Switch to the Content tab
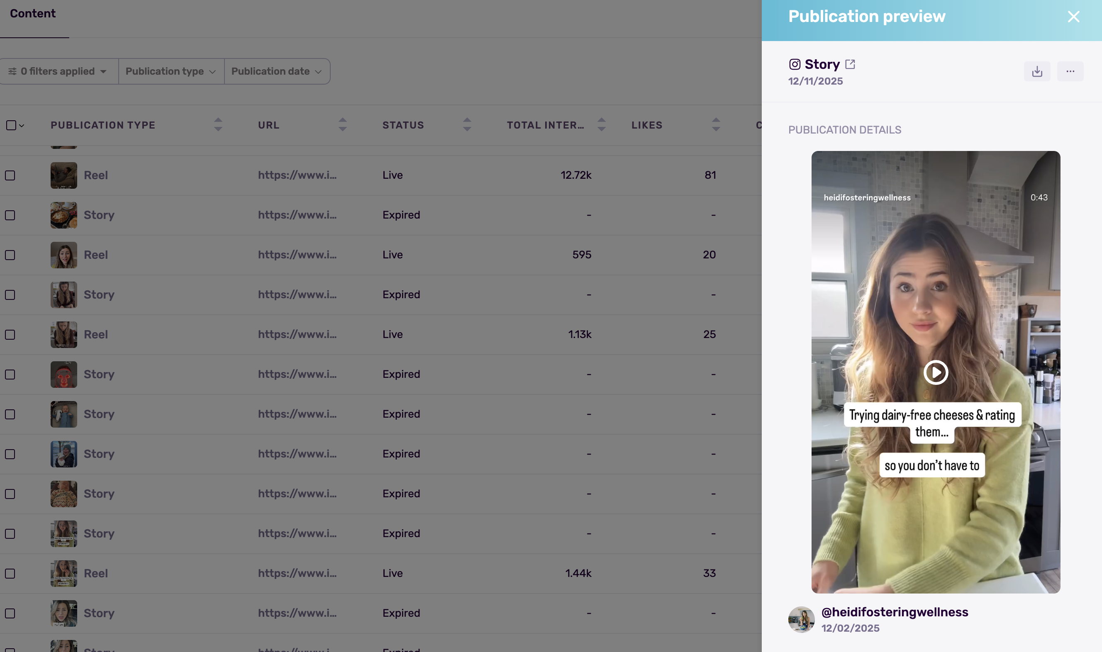1102x652 pixels. pyautogui.click(x=33, y=13)
